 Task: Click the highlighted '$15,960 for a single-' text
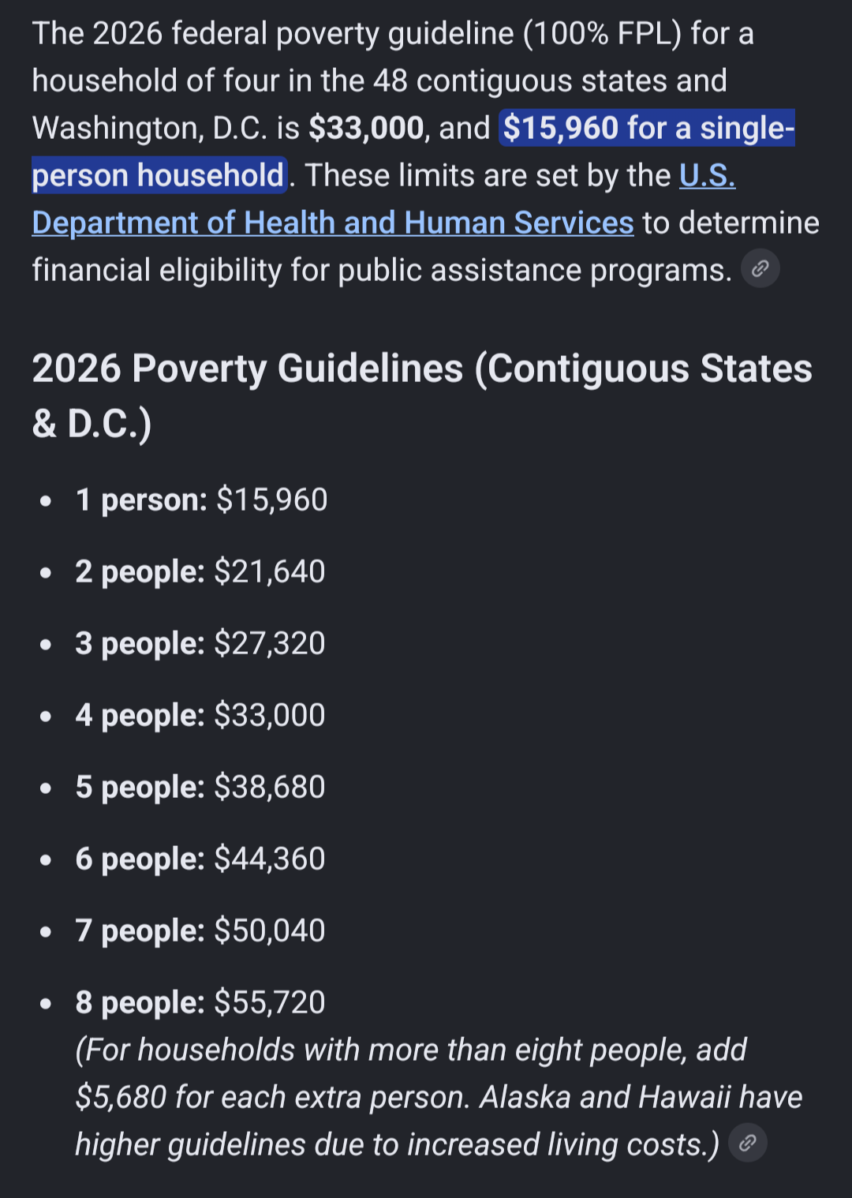pyautogui.click(x=648, y=128)
